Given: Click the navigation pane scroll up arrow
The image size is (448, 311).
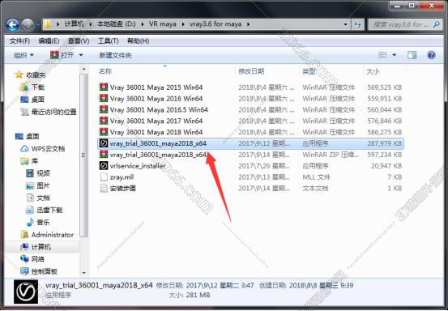Looking at the screenshot, I should (x=83, y=69).
